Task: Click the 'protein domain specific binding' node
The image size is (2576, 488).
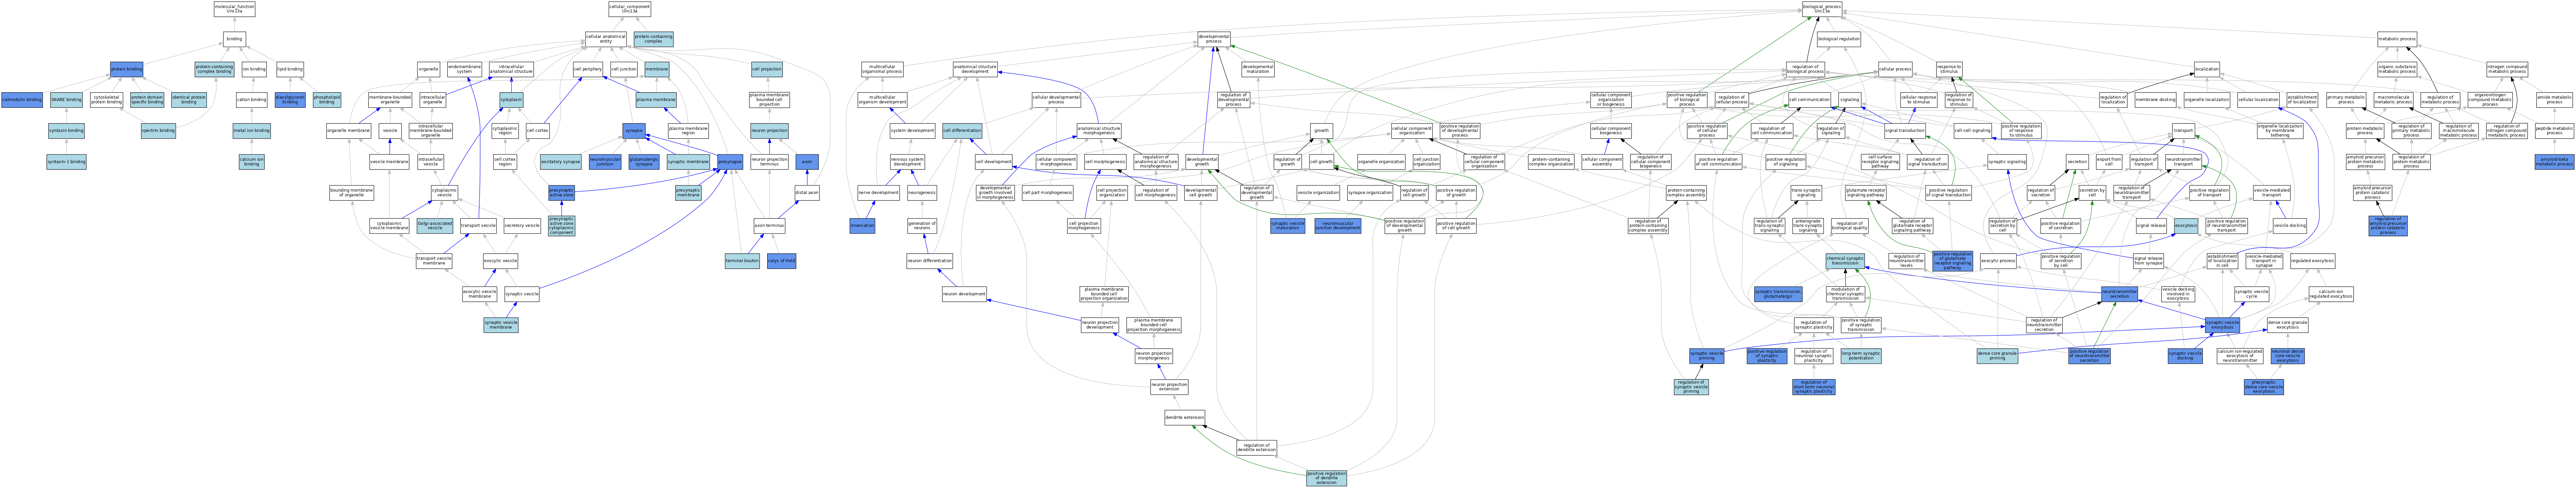Action: click(x=147, y=100)
